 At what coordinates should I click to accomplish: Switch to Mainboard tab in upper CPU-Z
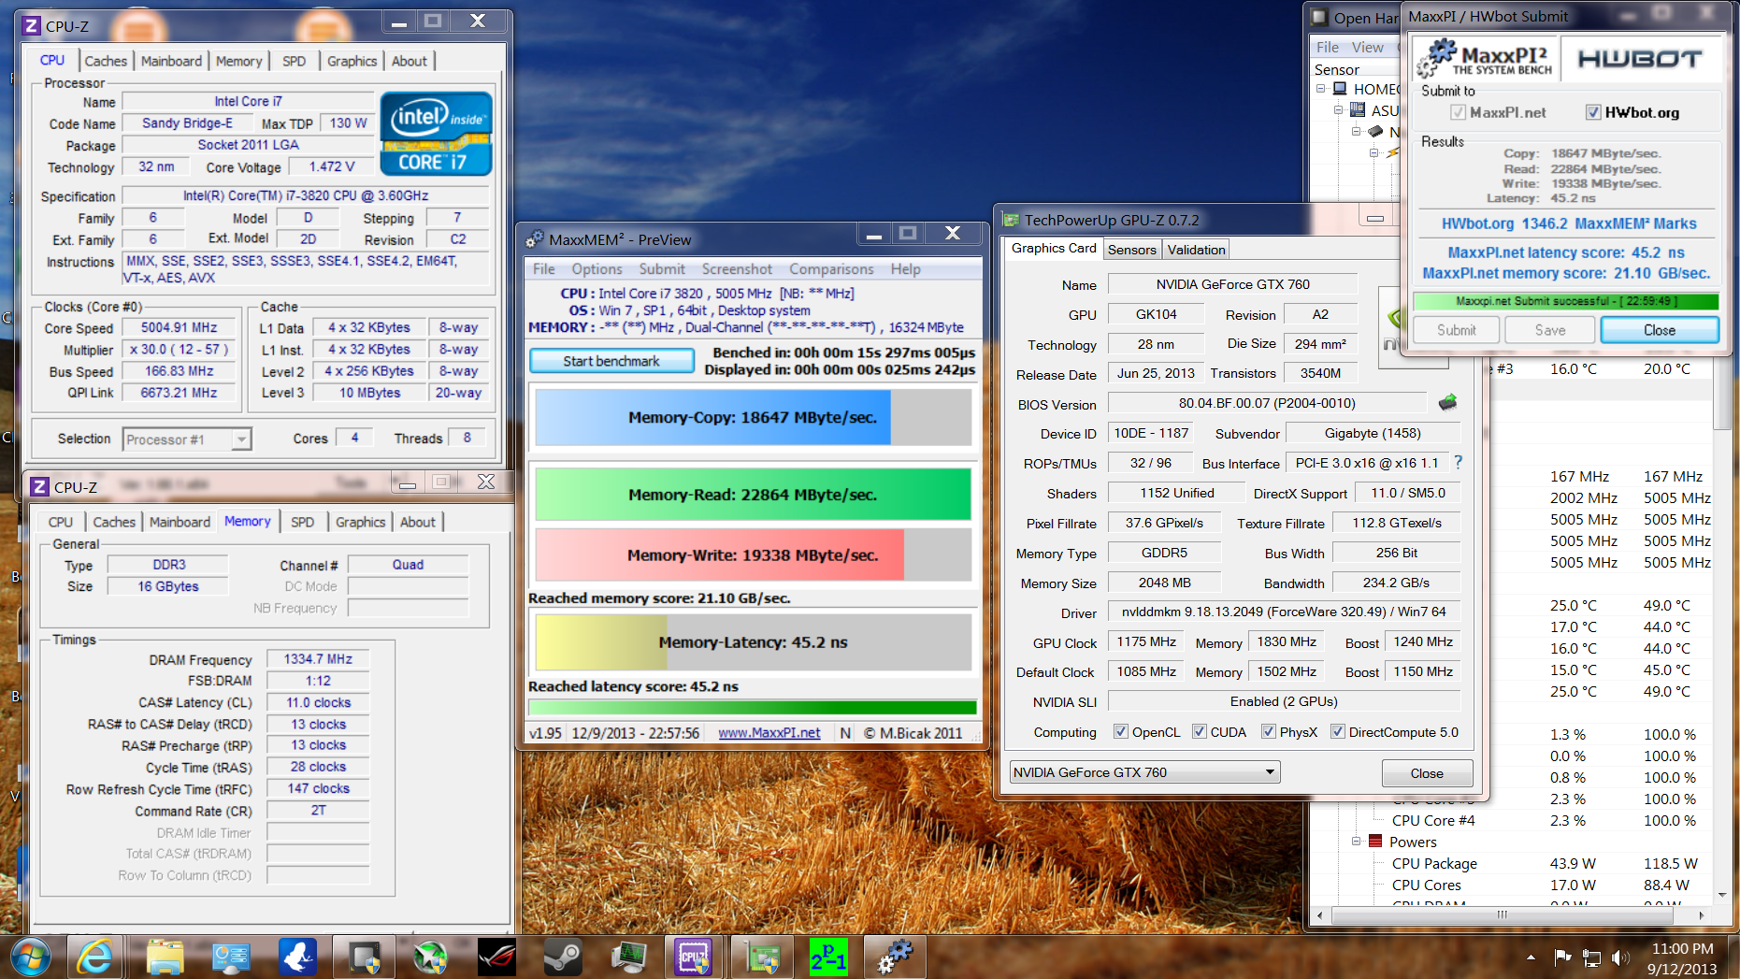(x=171, y=61)
